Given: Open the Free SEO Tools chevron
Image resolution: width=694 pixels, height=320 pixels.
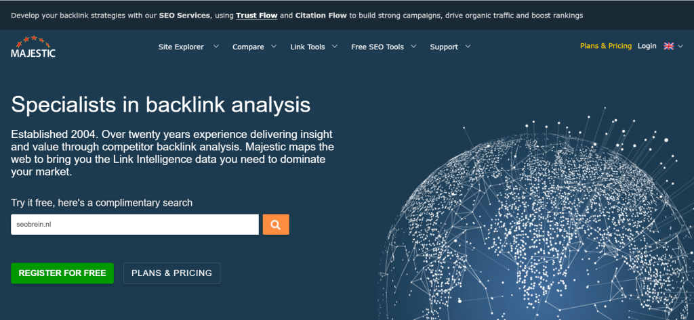Looking at the screenshot, I should [414, 47].
